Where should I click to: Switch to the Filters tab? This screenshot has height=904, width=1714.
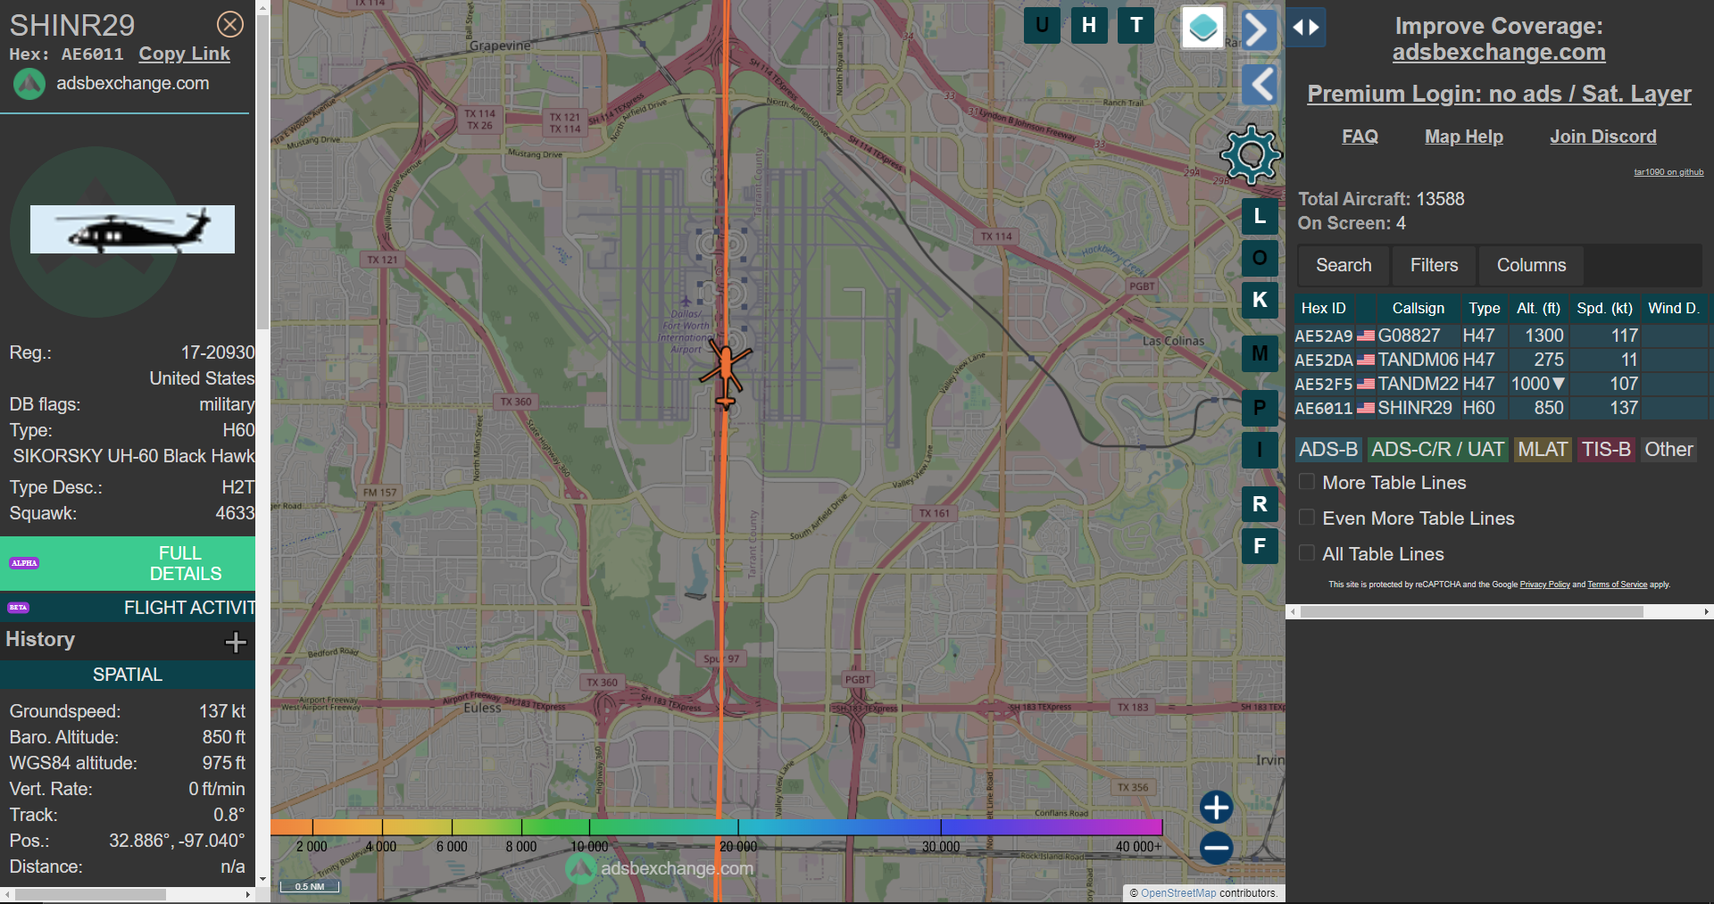coord(1434,265)
